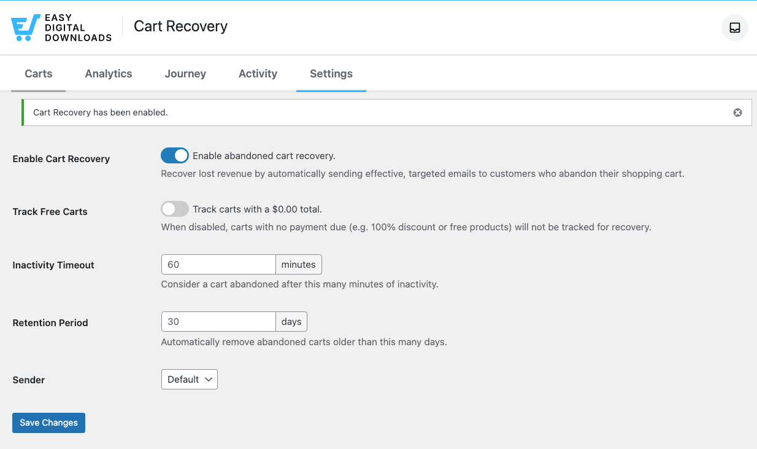This screenshot has width=757, height=449.
Task: Click the Retention Period days field
Action: pos(218,321)
